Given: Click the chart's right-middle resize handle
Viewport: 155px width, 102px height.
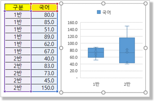Looking at the screenshot, I should point(145,48).
